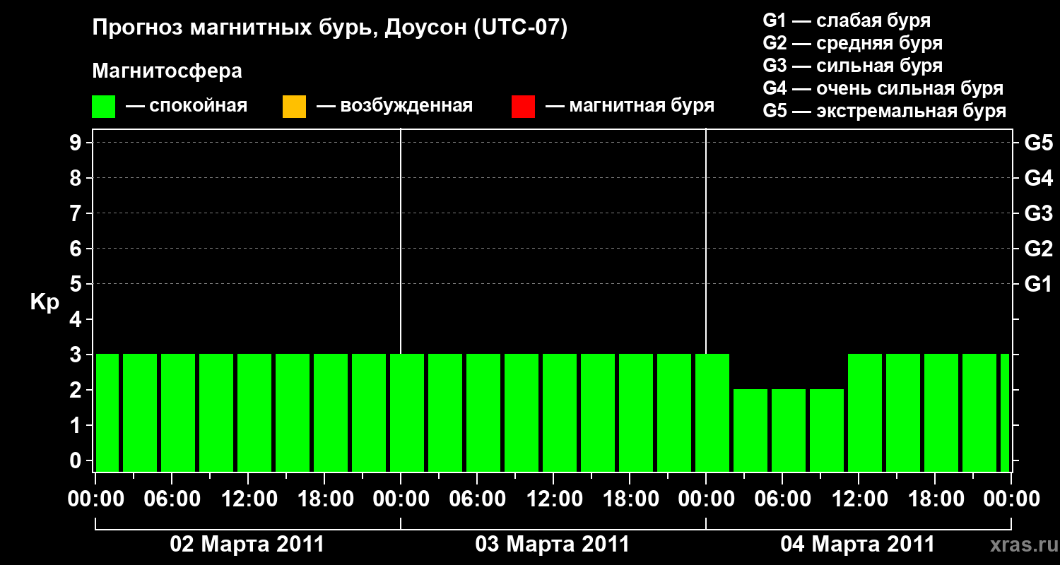
Task: Click the right-axis 'G2' storm level label
Action: (1038, 249)
